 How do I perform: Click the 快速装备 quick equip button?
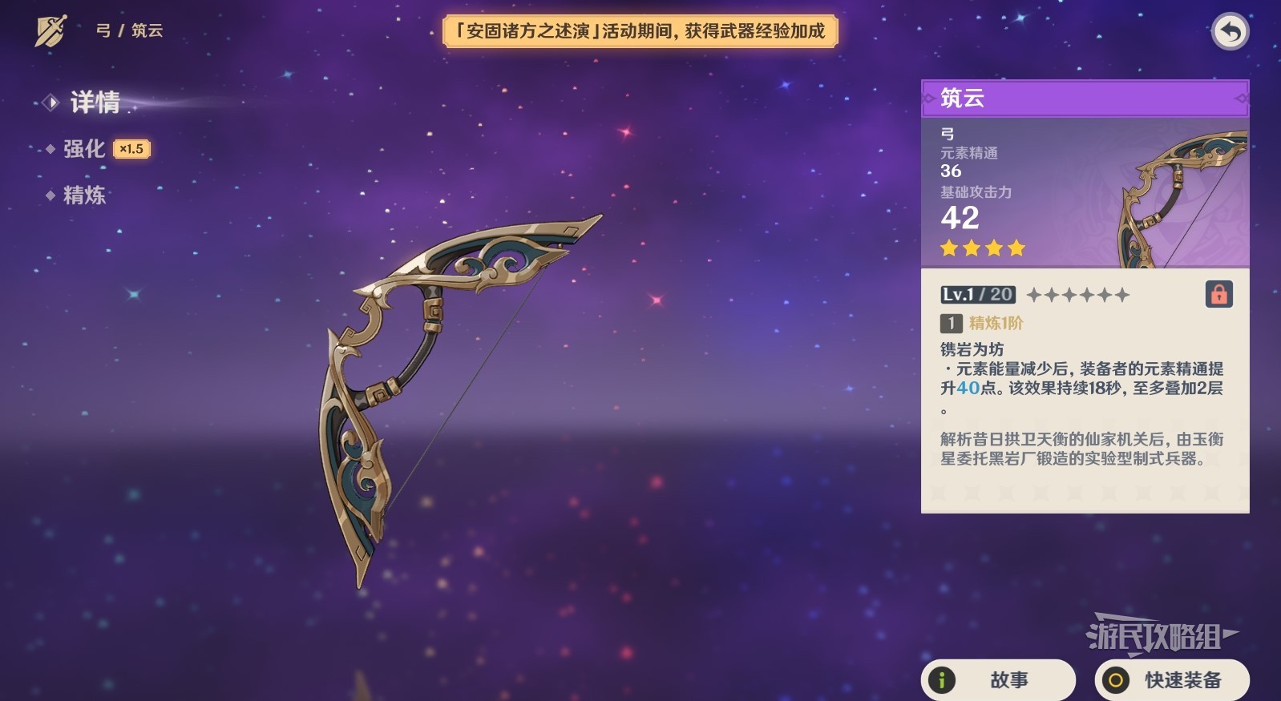(x=1172, y=680)
